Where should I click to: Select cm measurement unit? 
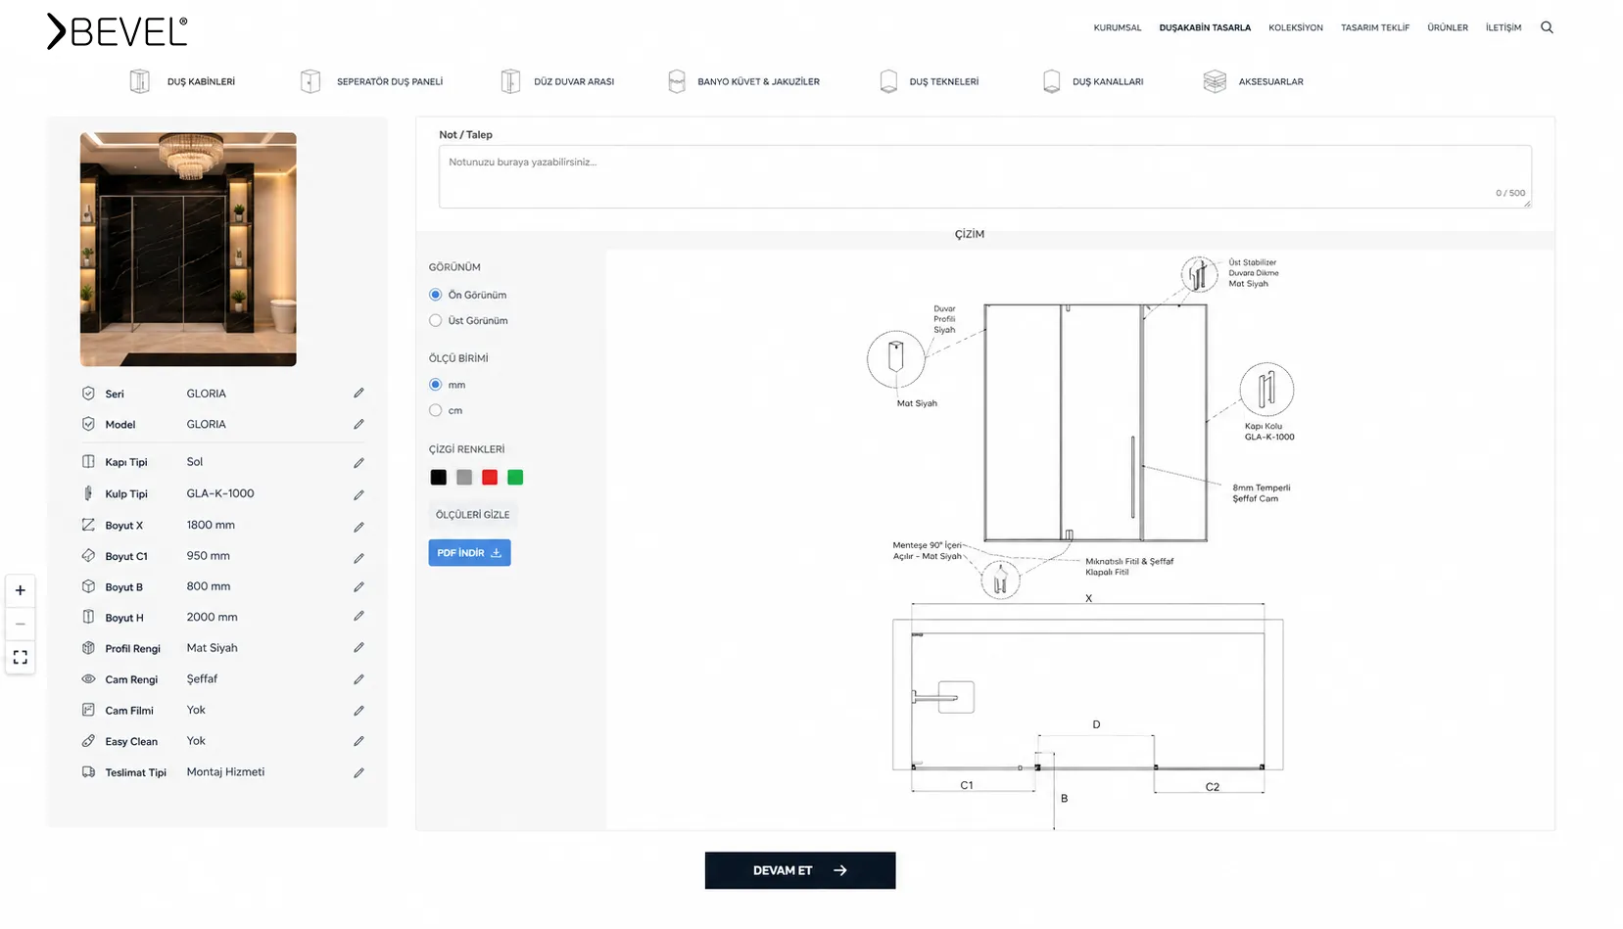(x=436, y=410)
